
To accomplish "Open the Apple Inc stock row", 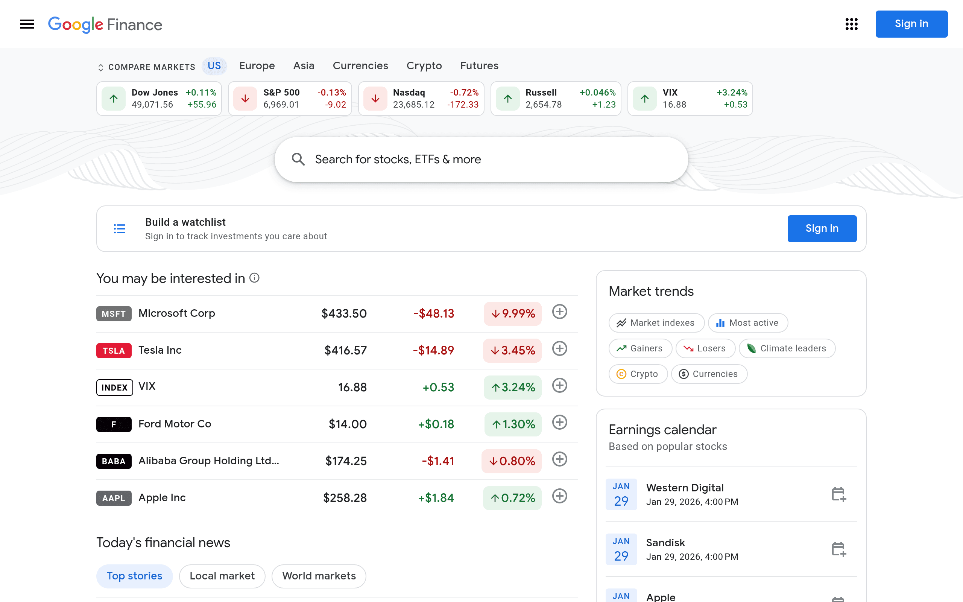I will click(337, 498).
